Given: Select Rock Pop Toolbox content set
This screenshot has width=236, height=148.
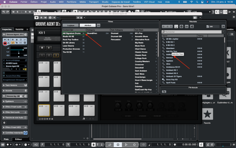Looking at the screenshot, I should (74, 40).
